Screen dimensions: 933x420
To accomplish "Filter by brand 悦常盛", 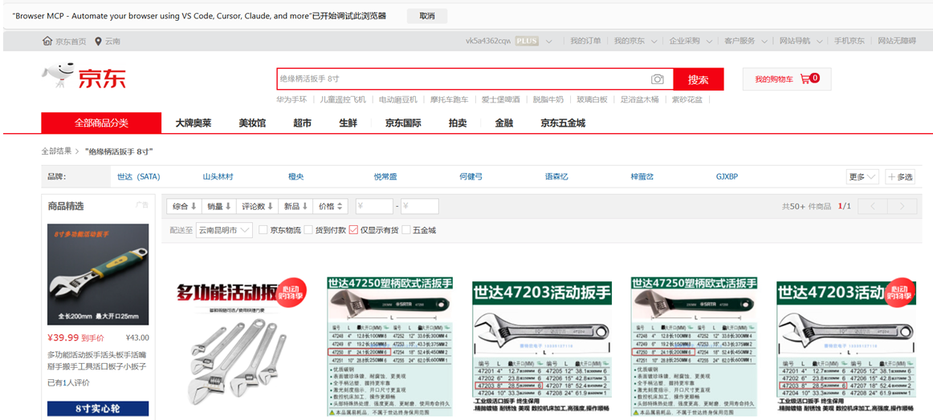I will point(385,176).
